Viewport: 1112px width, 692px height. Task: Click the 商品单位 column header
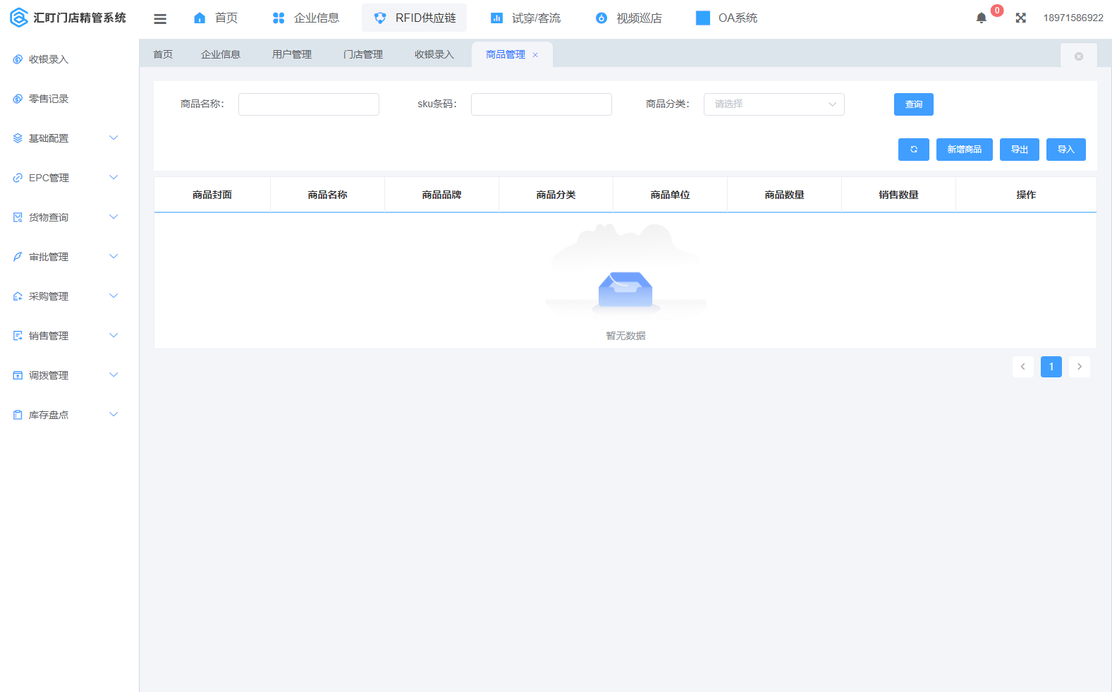coord(670,195)
